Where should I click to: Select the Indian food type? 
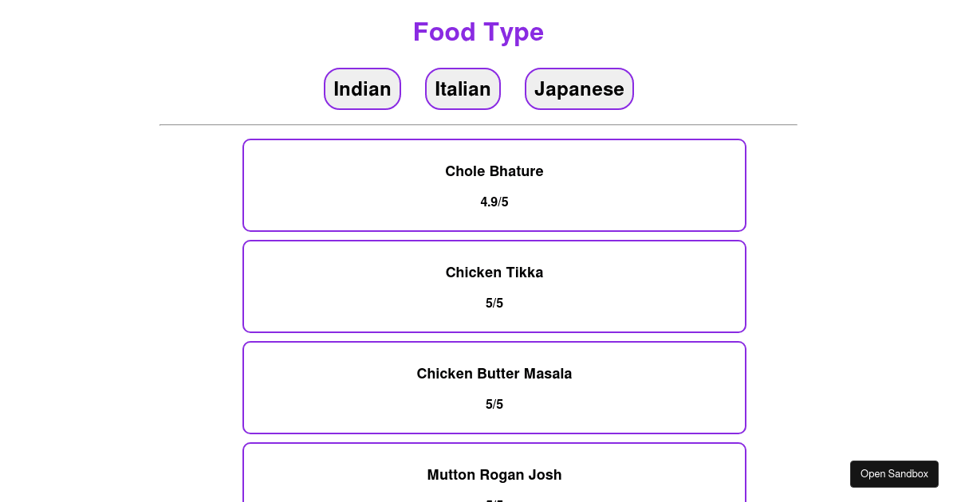[x=362, y=88]
